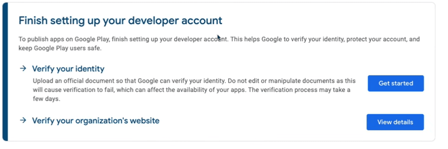The height and width of the screenshot is (149, 448).
Task: Select the Verify your identity heading
Action: [68, 69]
